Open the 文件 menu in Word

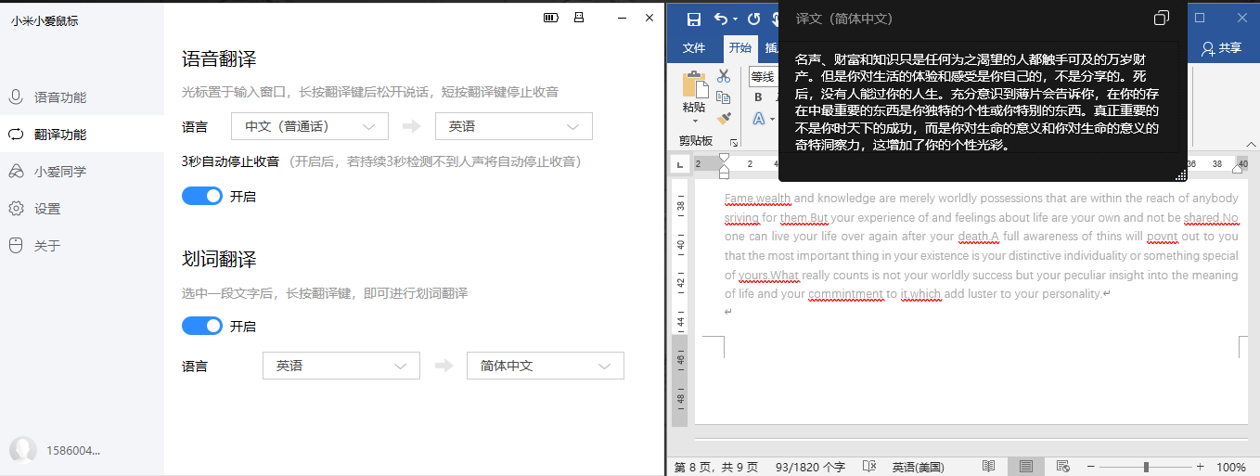[x=694, y=48]
